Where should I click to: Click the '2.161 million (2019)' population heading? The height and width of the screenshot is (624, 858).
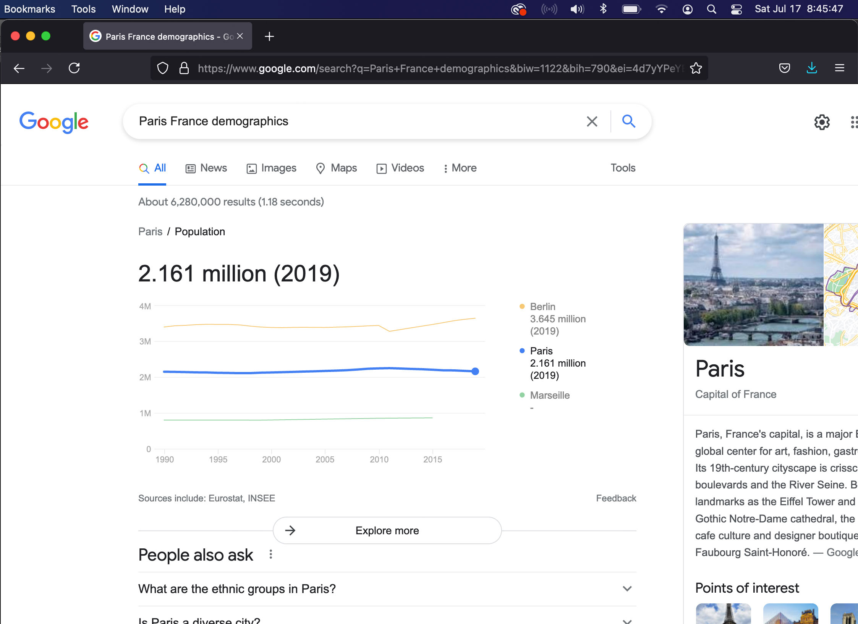pos(239,274)
